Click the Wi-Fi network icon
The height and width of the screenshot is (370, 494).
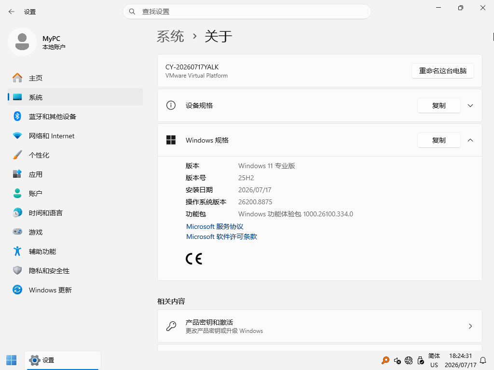tap(17, 135)
